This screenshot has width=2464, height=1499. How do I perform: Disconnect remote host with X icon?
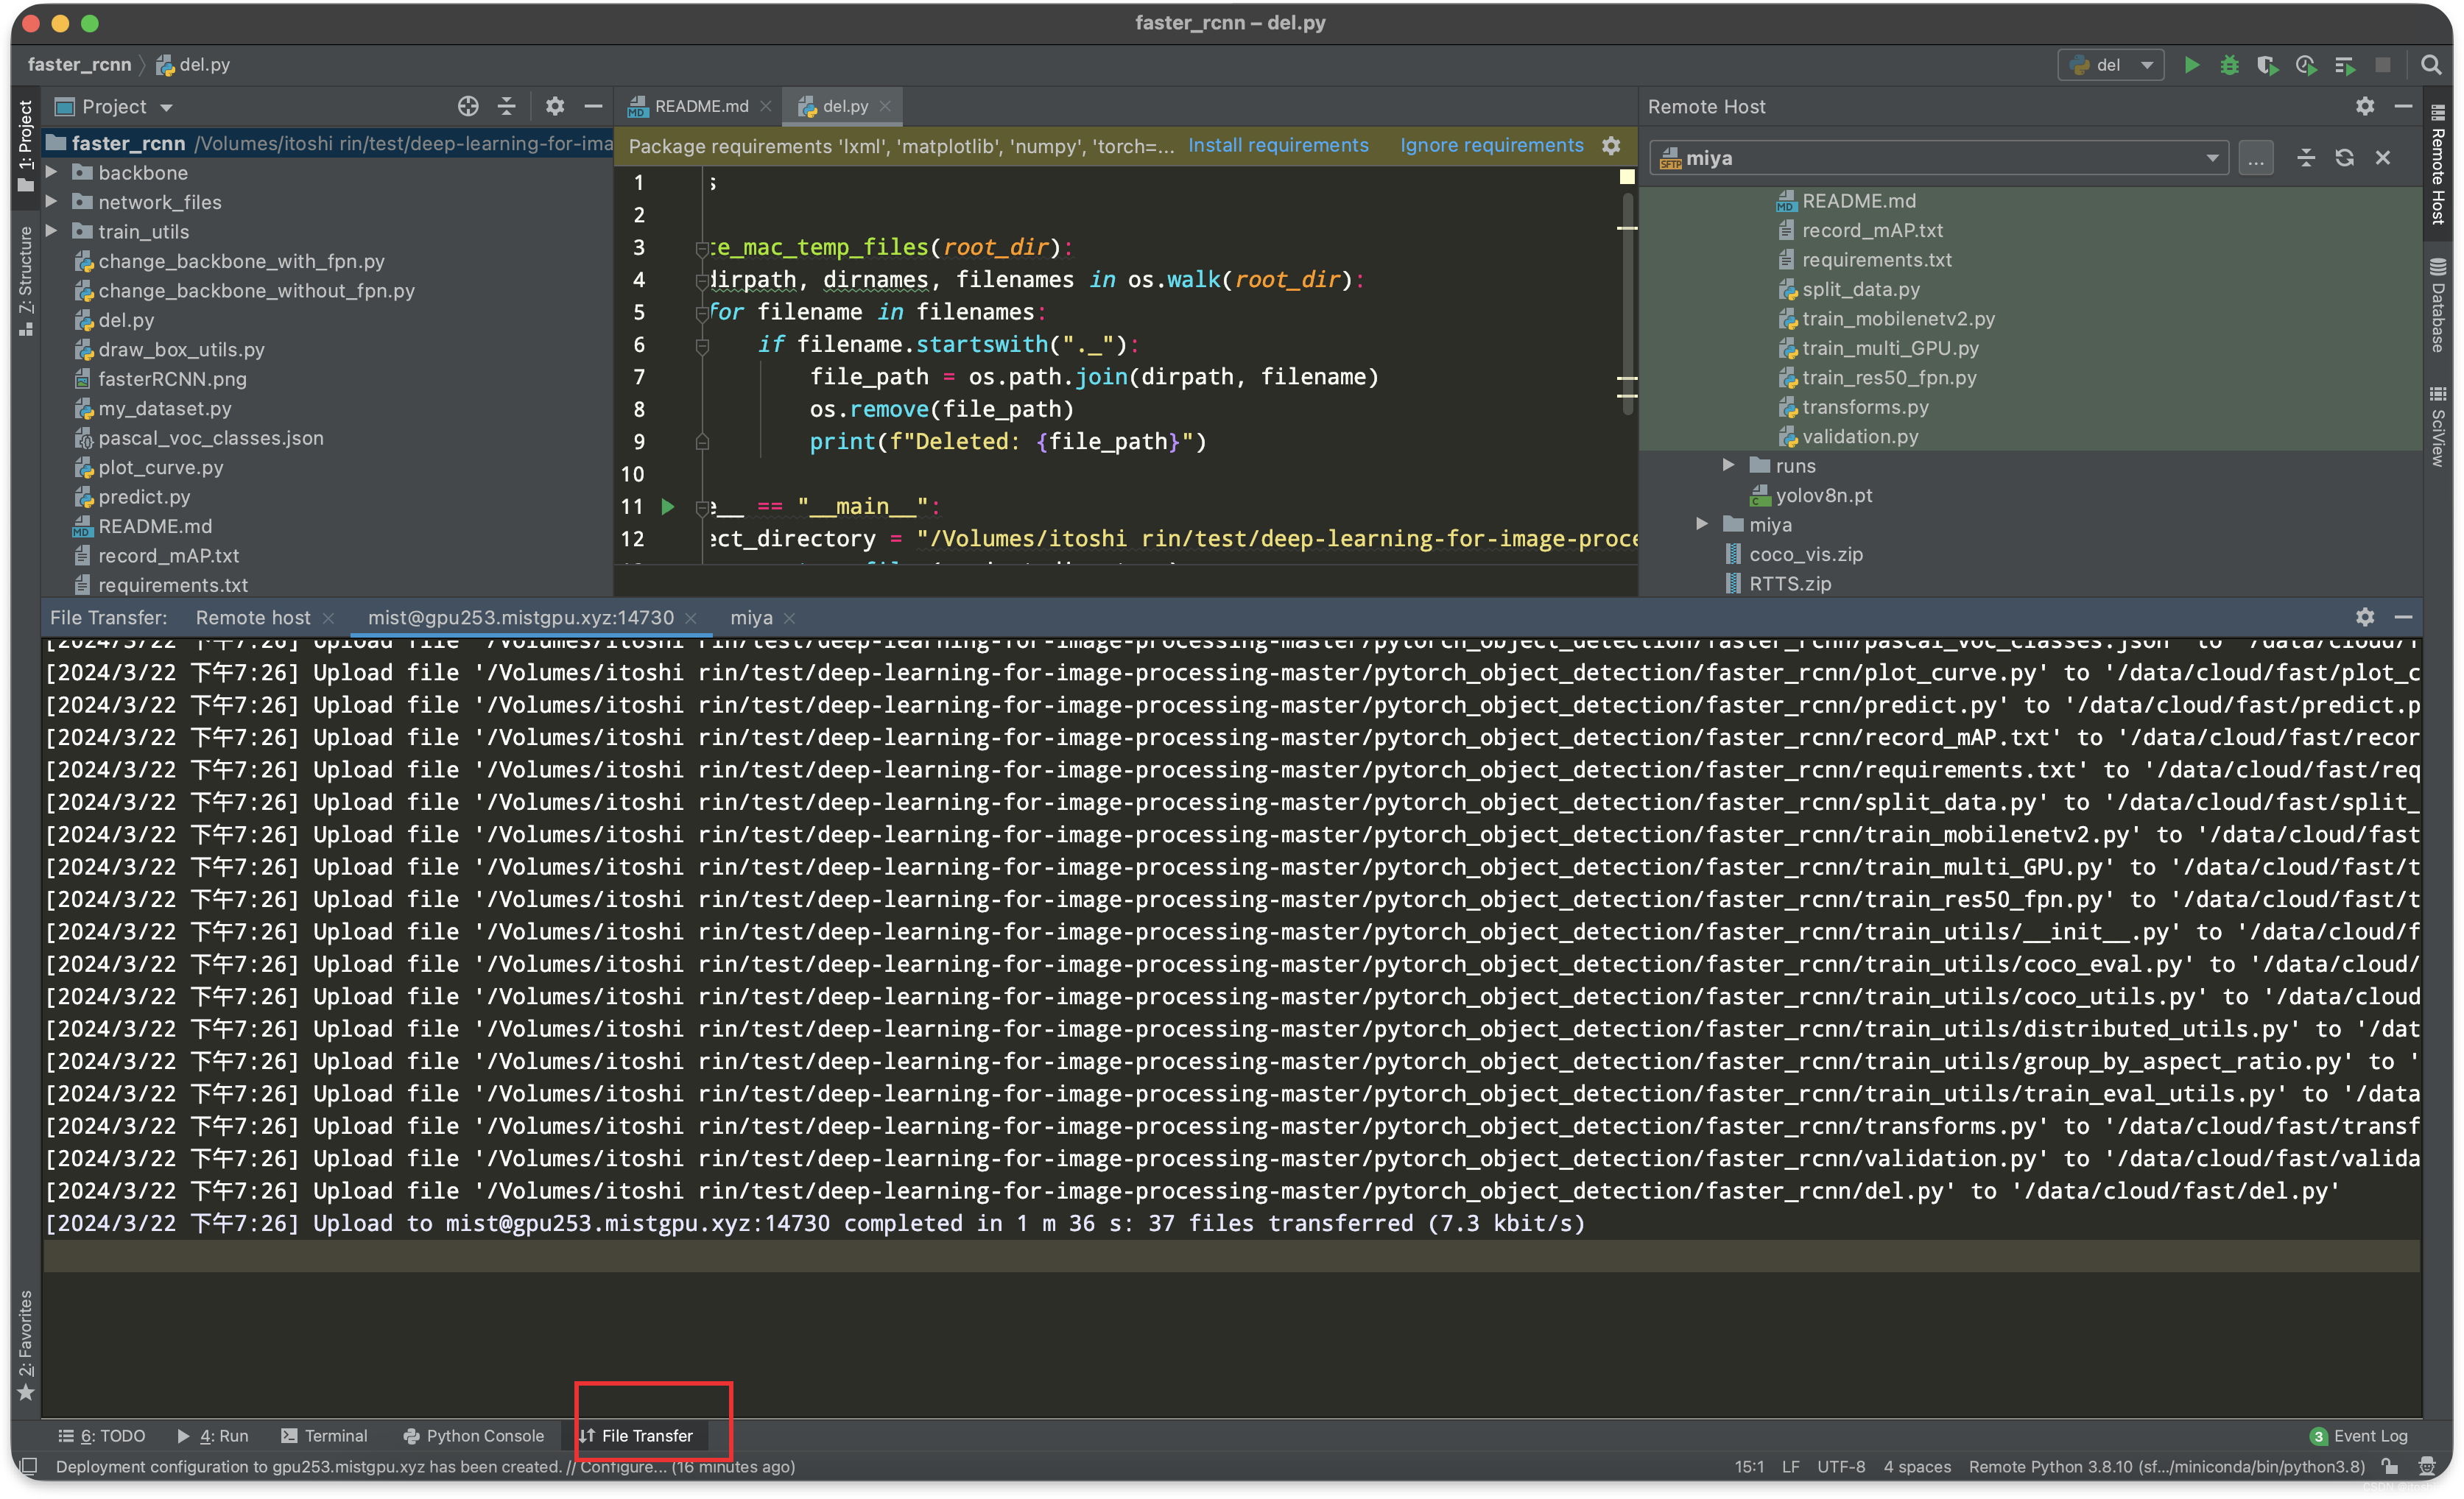pyautogui.click(x=2383, y=158)
